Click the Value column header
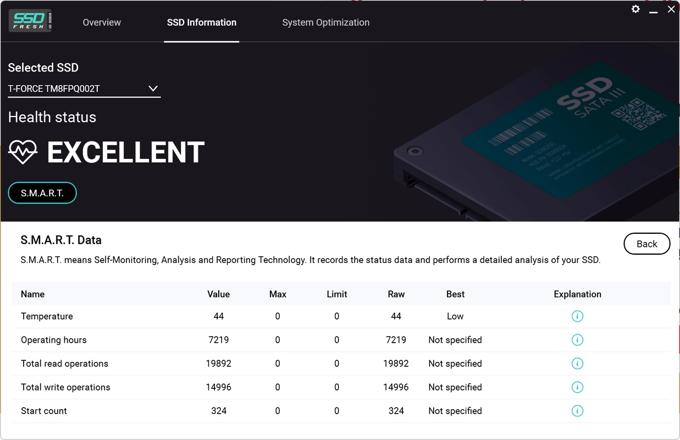 (x=218, y=294)
